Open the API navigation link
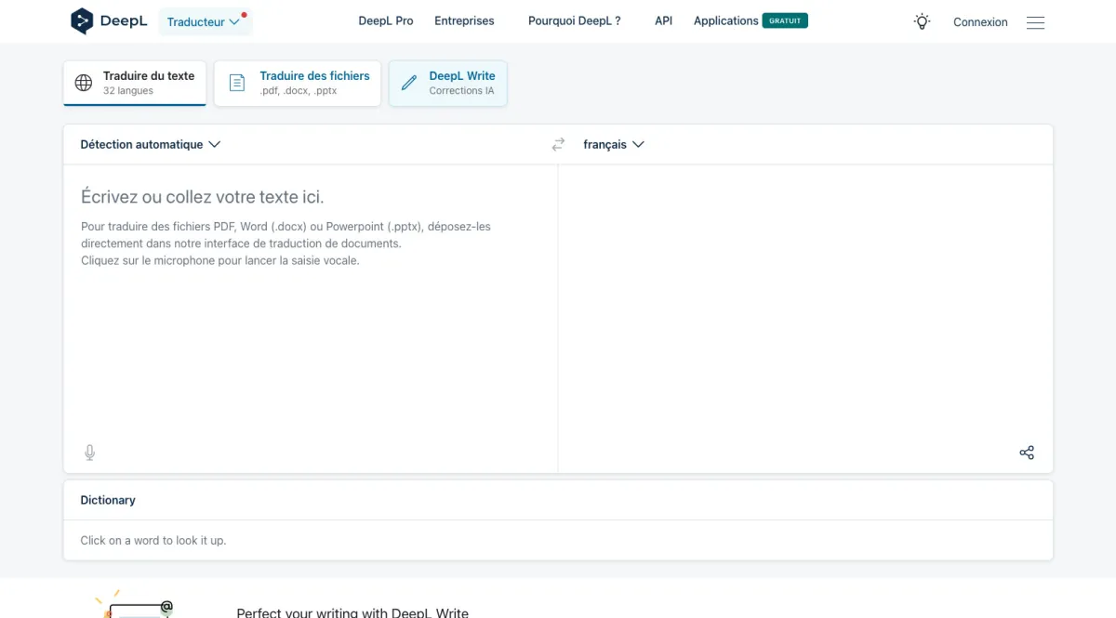 point(663,20)
